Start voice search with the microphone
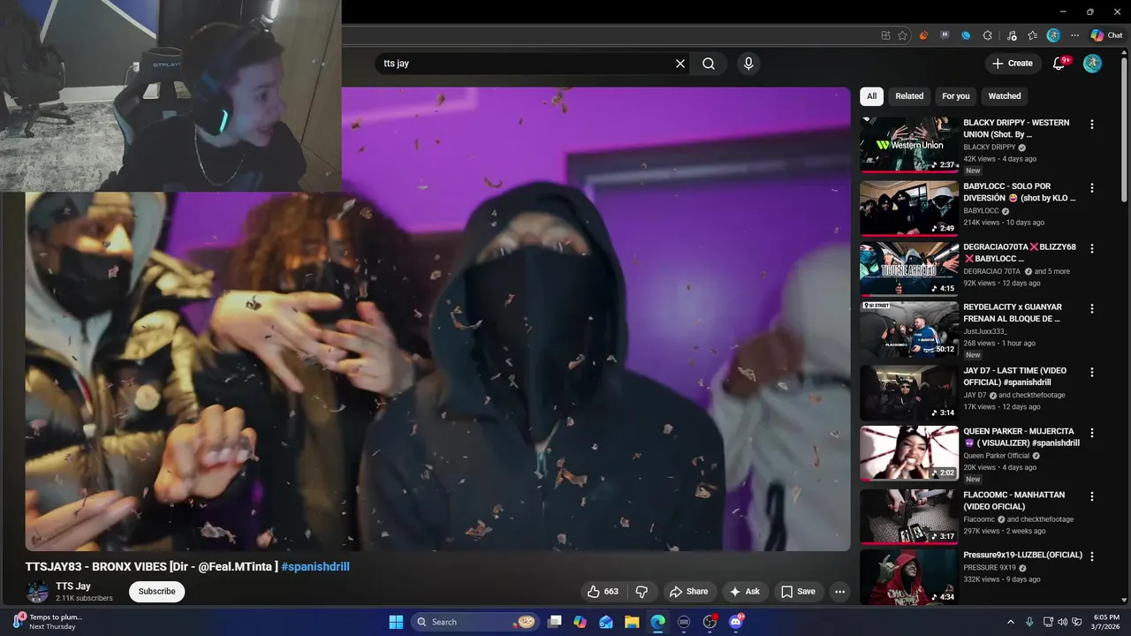1131x636 pixels. 748,64
